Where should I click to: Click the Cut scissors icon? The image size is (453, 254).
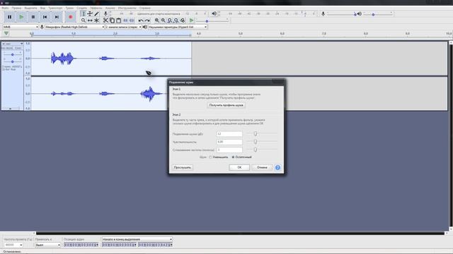tap(105, 20)
